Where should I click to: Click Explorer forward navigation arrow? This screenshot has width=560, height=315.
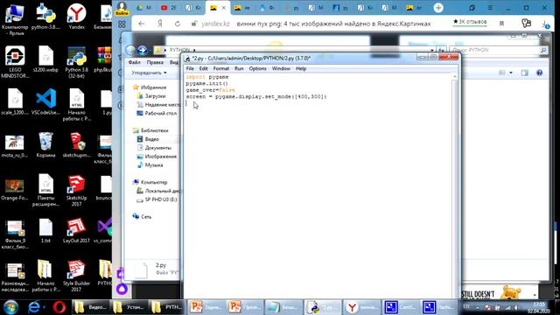pyautogui.click(x=142, y=50)
